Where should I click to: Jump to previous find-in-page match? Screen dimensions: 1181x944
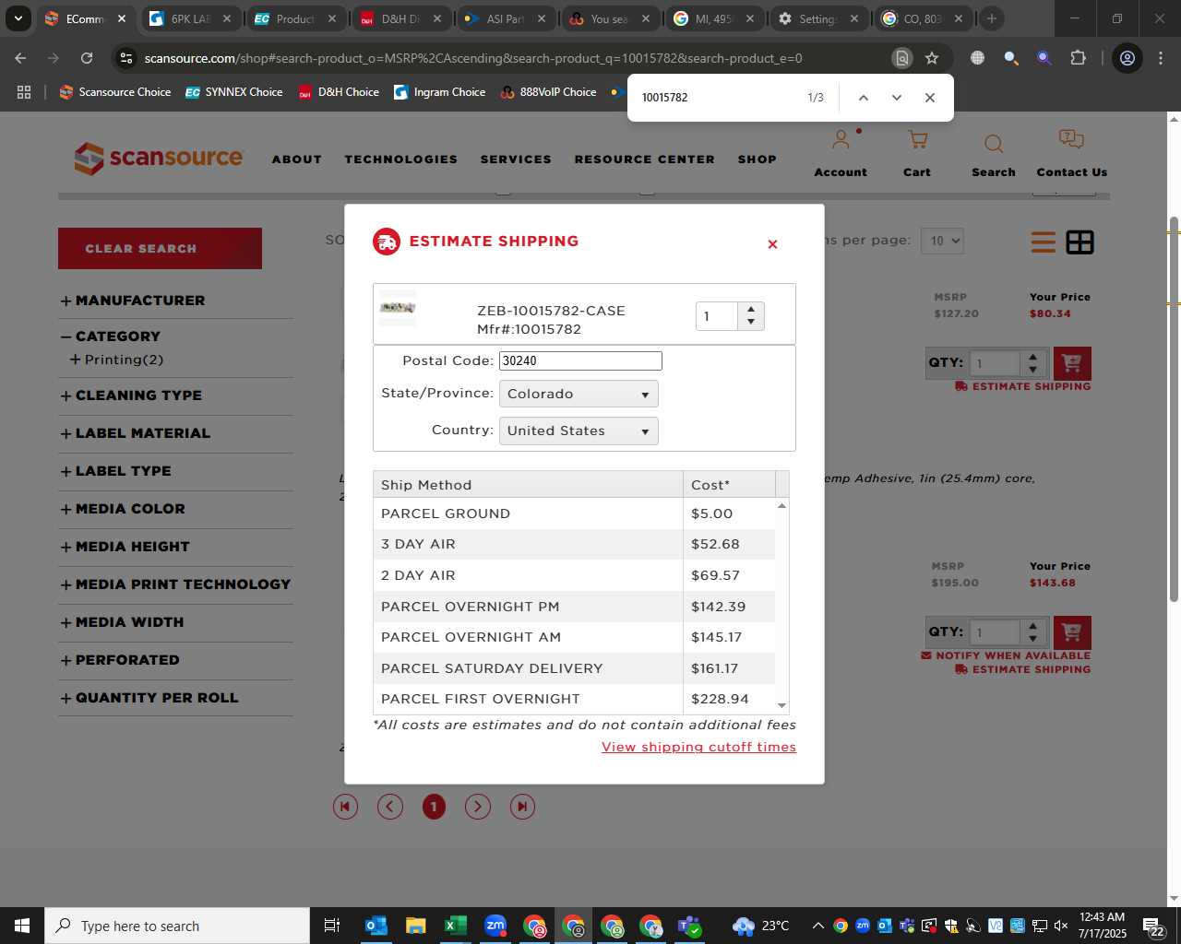[x=864, y=98]
